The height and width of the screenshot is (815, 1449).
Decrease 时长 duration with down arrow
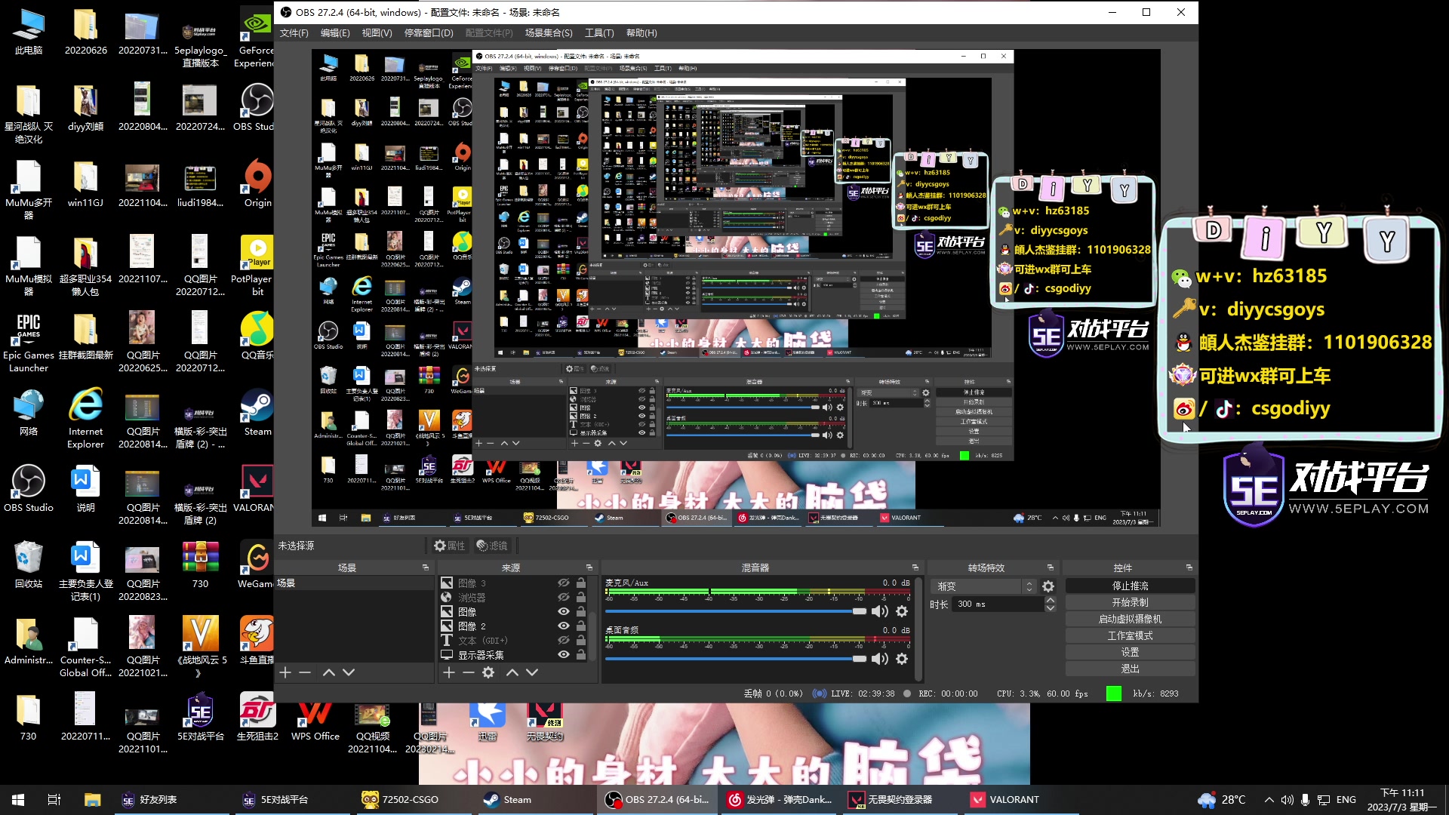[x=1050, y=608]
